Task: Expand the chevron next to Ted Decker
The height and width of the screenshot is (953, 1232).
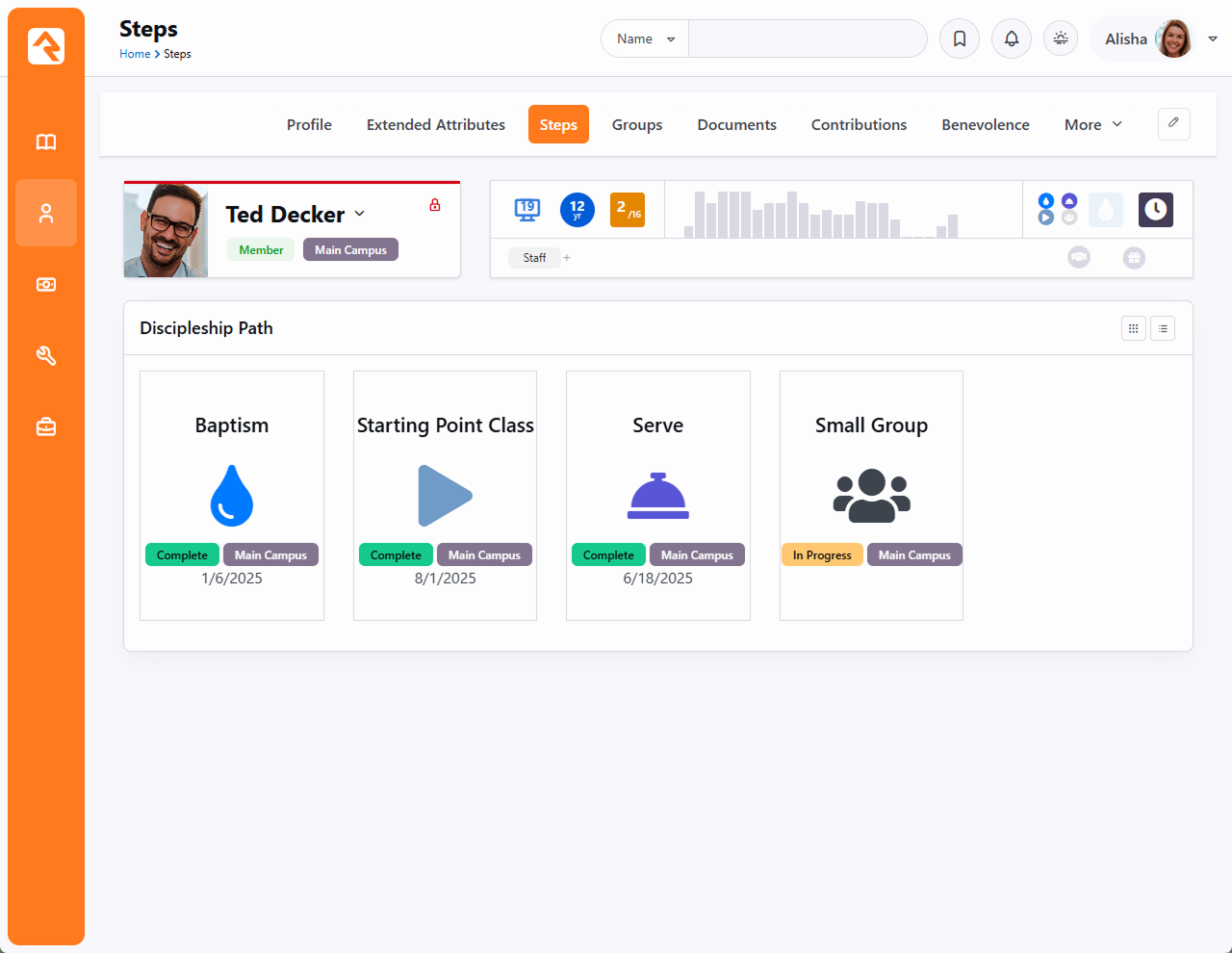Action: 360,214
